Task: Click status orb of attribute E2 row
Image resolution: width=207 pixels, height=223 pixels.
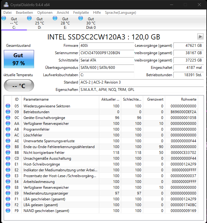Action: point(8,170)
